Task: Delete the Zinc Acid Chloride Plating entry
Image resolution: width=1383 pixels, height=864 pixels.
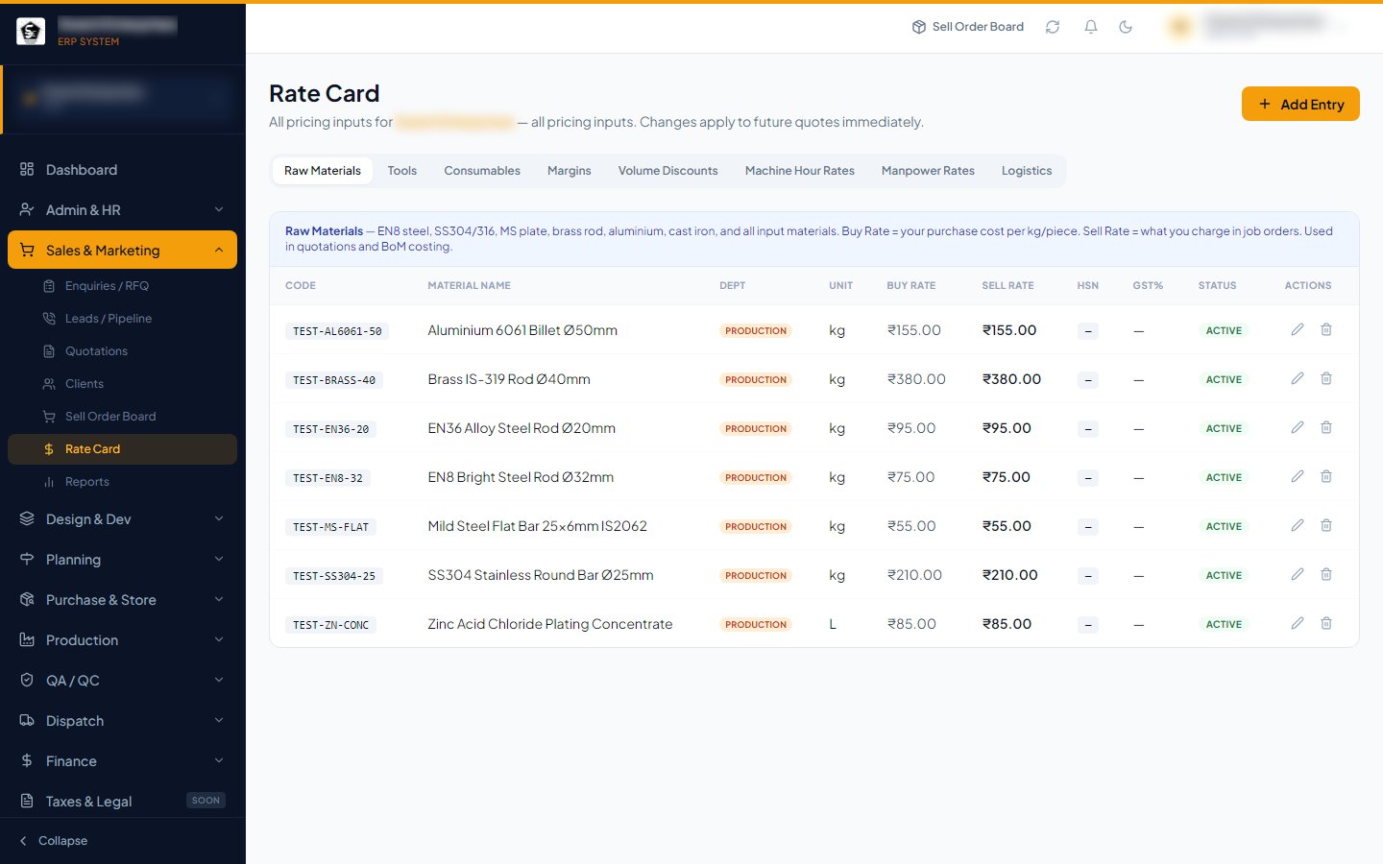Action: pos(1326,623)
